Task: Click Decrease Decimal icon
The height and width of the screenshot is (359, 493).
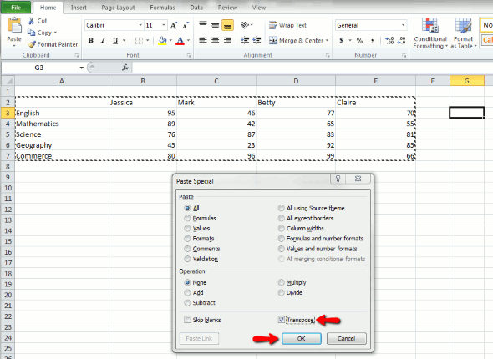Action: [x=402, y=40]
